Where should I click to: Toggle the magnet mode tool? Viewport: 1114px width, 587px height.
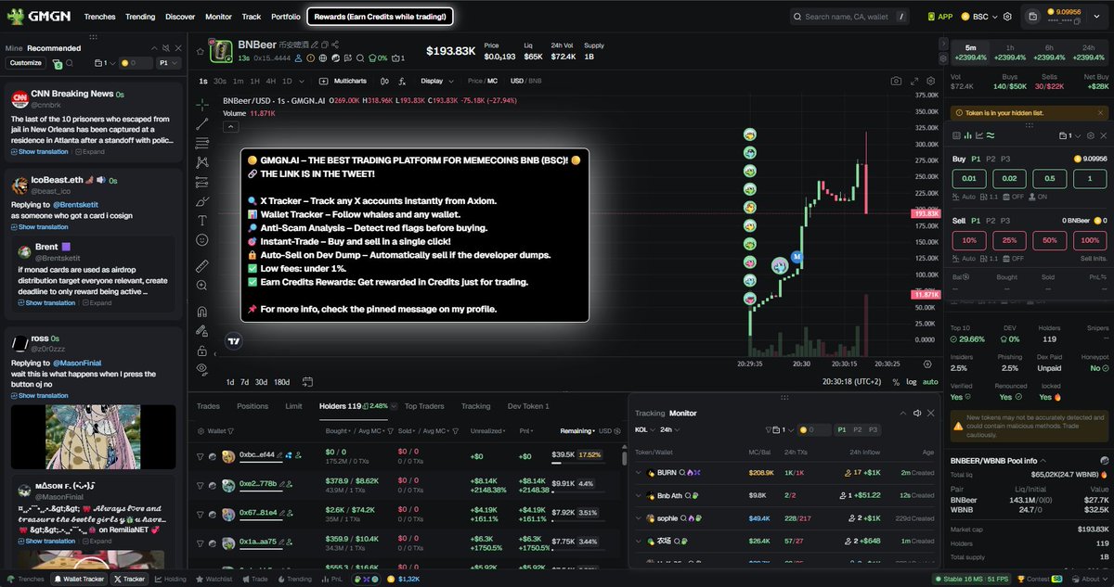[202, 312]
